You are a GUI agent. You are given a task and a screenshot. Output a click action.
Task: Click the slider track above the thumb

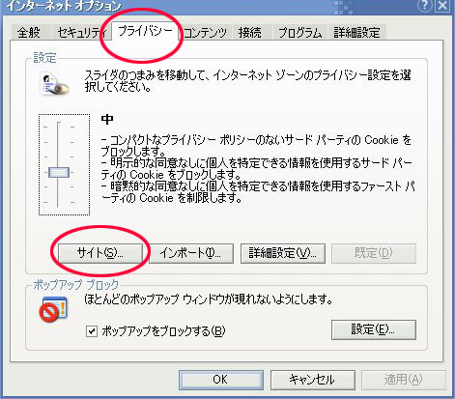(59, 144)
